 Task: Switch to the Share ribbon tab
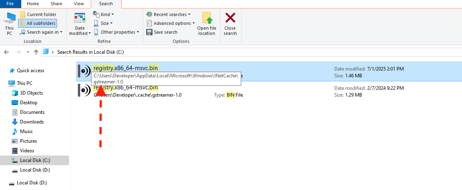pos(56,4)
